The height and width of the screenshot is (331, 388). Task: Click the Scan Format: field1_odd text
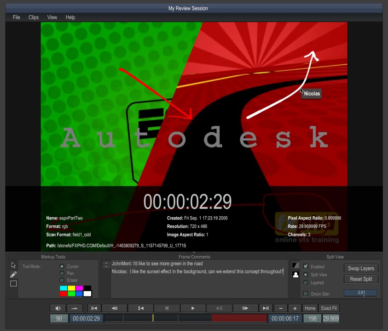[69, 235]
